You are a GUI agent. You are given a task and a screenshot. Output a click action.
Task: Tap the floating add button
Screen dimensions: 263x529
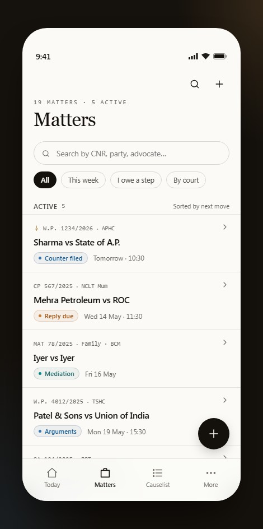214,434
